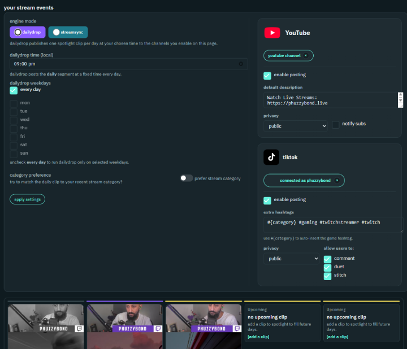
Task: Click the chat icon on the grayscale clip
Action: pyautogui.click(x=80, y=329)
